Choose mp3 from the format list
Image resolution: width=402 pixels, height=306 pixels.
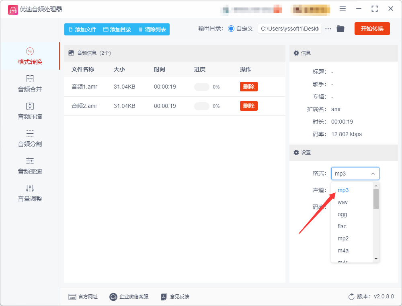(x=343, y=190)
